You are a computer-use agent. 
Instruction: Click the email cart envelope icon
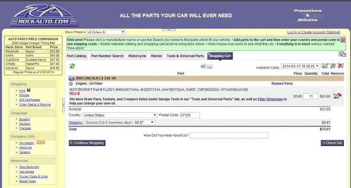[210, 66]
